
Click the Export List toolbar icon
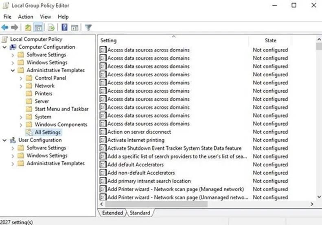pos(51,28)
